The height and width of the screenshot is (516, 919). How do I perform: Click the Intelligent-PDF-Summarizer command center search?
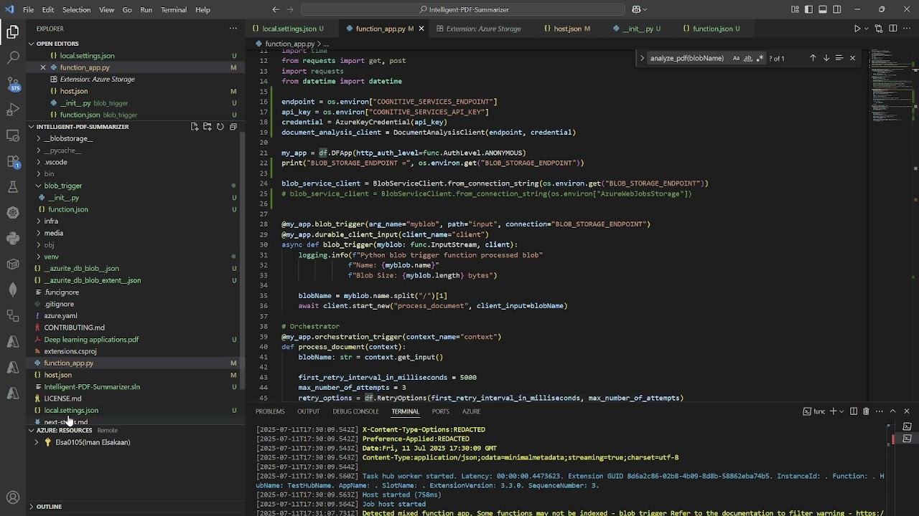[x=463, y=9]
